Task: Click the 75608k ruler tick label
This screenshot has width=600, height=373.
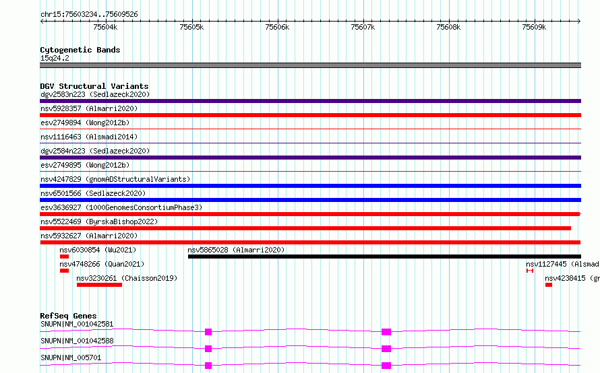Action: (448, 27)
